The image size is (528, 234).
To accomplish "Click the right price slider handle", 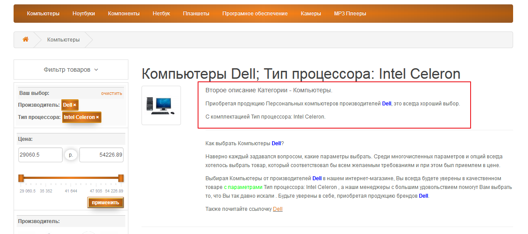I will (x=121, y=178).
